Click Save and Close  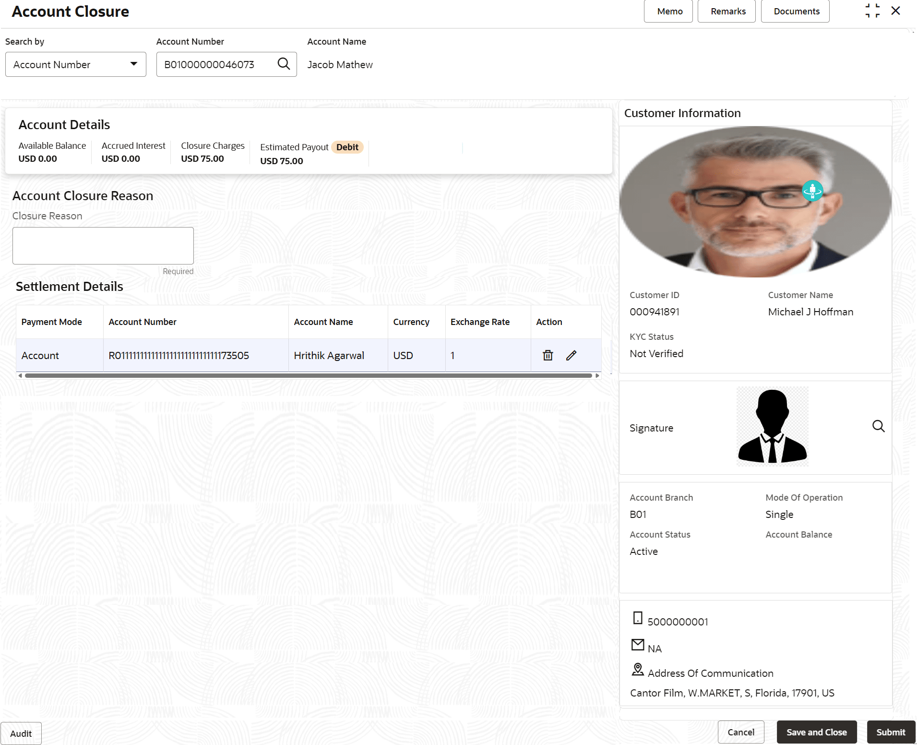point(817,732)
